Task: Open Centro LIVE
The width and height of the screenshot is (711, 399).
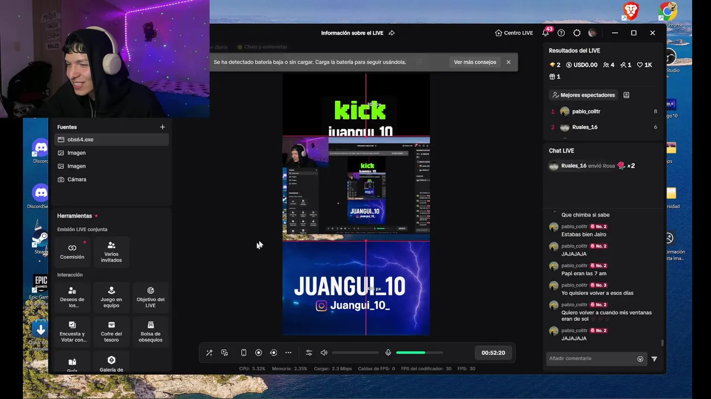Action: [514, 33]
